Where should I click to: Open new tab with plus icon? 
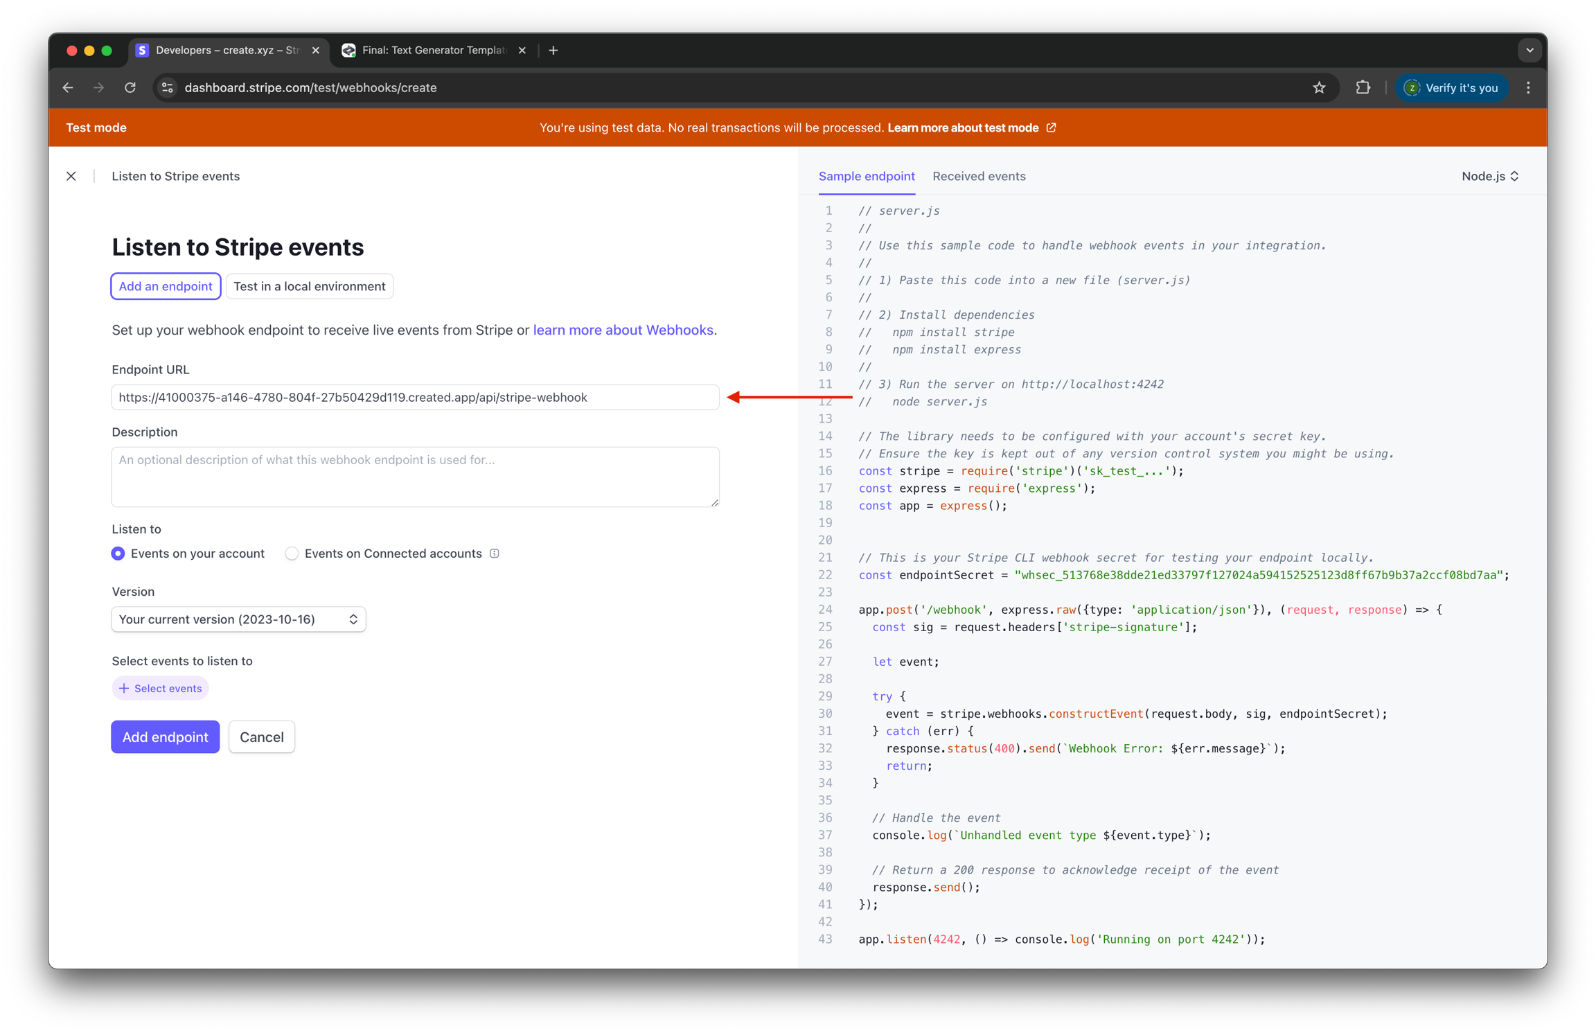point(553,51)
